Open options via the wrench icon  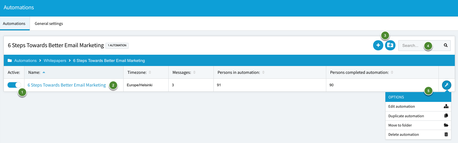447,85
